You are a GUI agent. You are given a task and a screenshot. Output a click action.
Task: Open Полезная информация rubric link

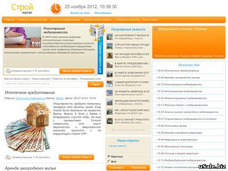click(x=31, y=98)
